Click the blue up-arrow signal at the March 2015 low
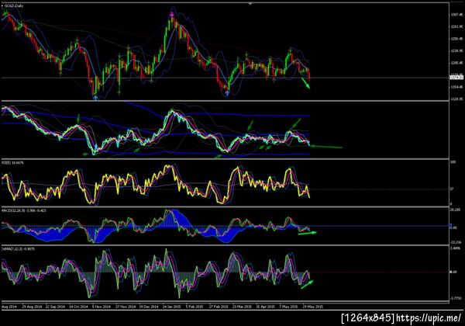 227,93
